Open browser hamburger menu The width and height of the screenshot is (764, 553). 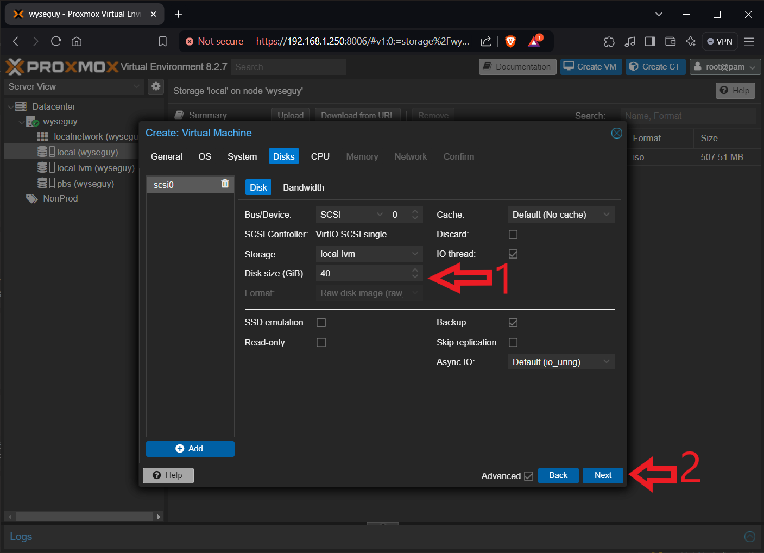[749, 41]
